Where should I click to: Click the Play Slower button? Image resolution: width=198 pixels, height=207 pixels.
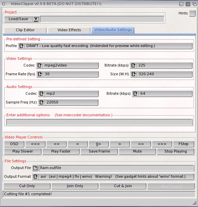(x=23, y=152)
